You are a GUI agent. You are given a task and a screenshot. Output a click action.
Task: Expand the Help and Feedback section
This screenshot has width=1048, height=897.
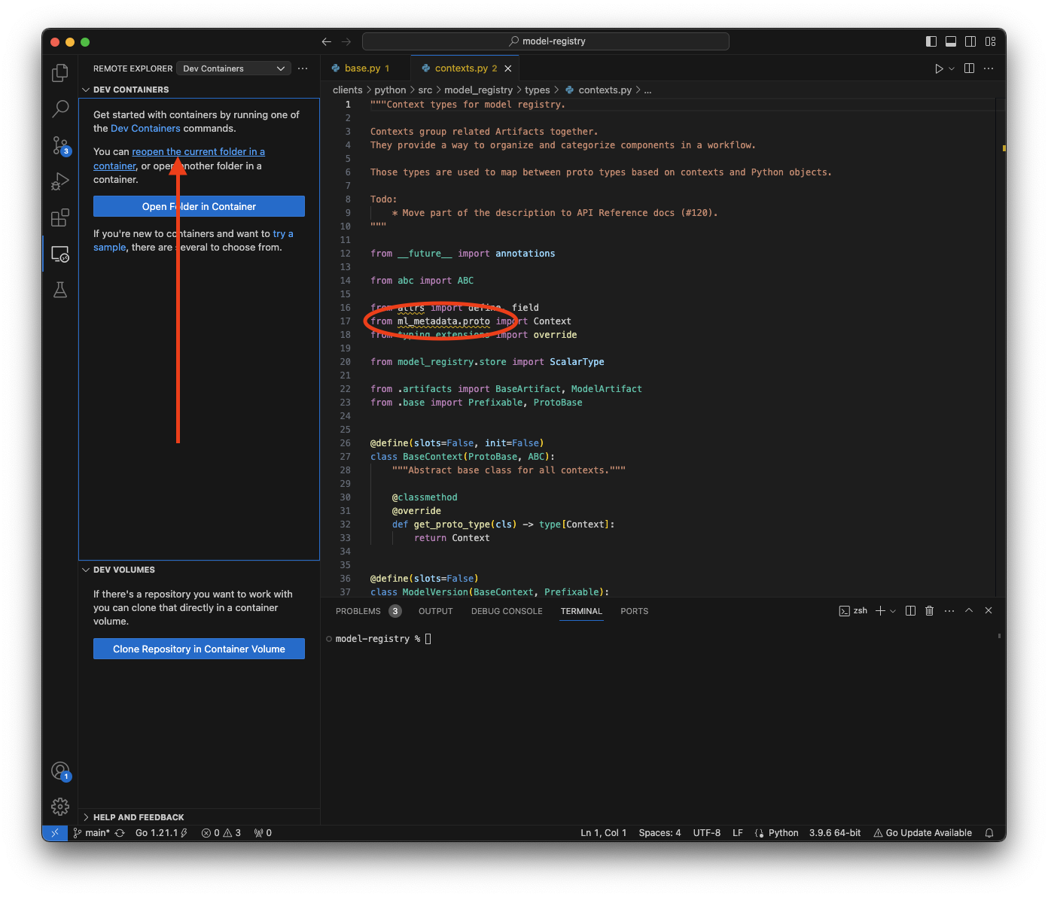click(x=139, y=817)
